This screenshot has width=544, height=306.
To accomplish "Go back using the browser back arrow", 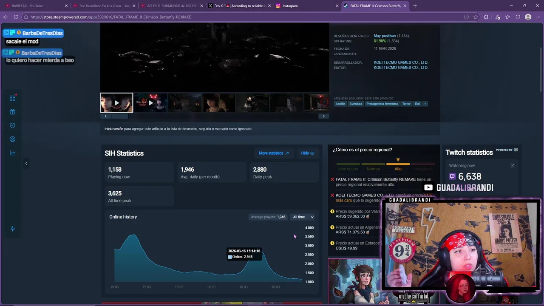I will [x=6, y=17].
